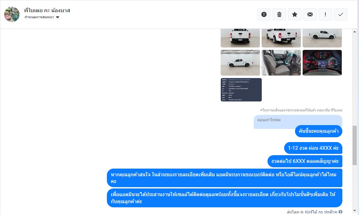359x215 pixels.
Task: Flag conversation with exclamation mark icon
Action: [x=325, y=14]
